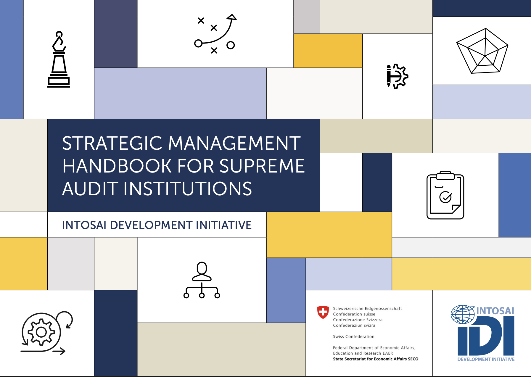Pick the lavender rectangle below the tactics diagram

tap(180, 93)
